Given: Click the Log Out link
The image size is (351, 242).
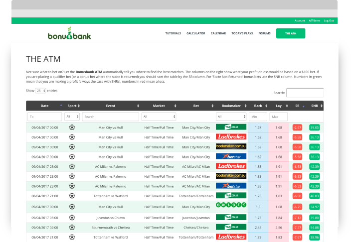Looking at the screenshot, I should [x=329, y=20].
